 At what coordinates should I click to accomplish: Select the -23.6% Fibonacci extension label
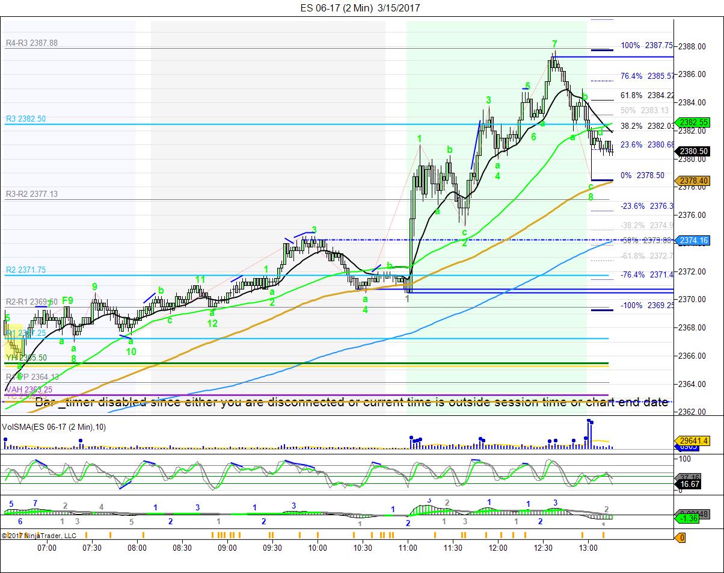[647, 206]
